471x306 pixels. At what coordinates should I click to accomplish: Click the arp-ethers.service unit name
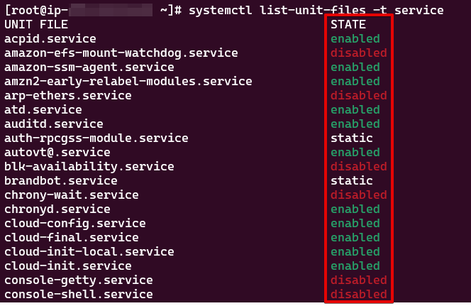click(68, 96)
